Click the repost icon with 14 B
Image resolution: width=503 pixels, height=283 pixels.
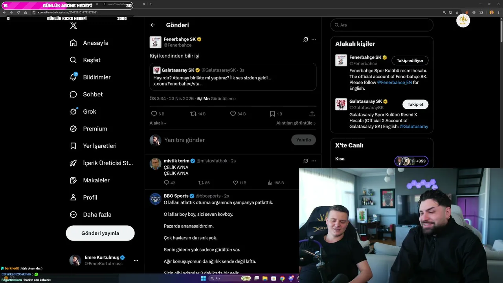(x=193, y=114)
